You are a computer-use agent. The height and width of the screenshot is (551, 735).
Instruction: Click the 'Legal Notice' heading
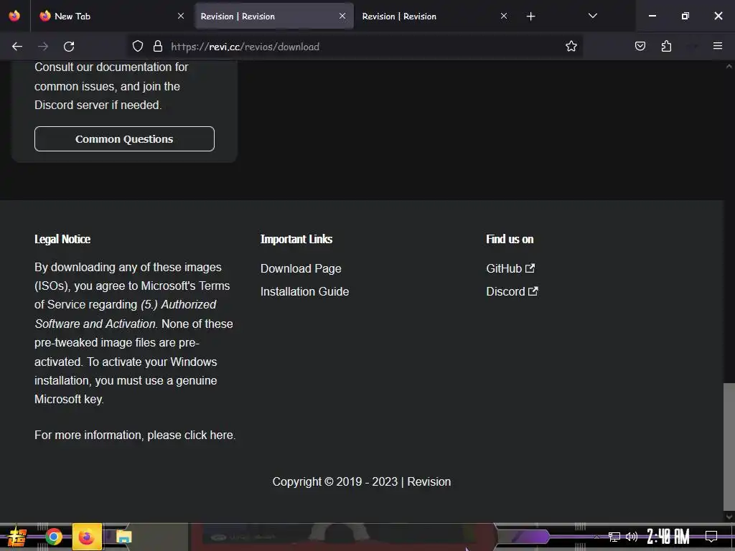pos(62,239)
